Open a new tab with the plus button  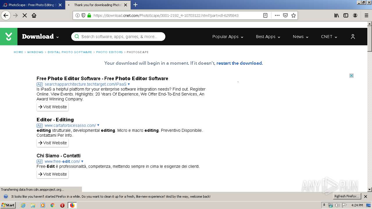pyautogui.click(x=135, y=5)
